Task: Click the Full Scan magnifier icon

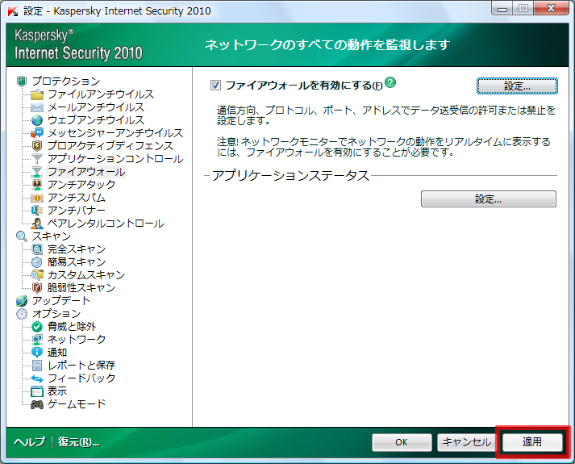Action: click(37, 249)
